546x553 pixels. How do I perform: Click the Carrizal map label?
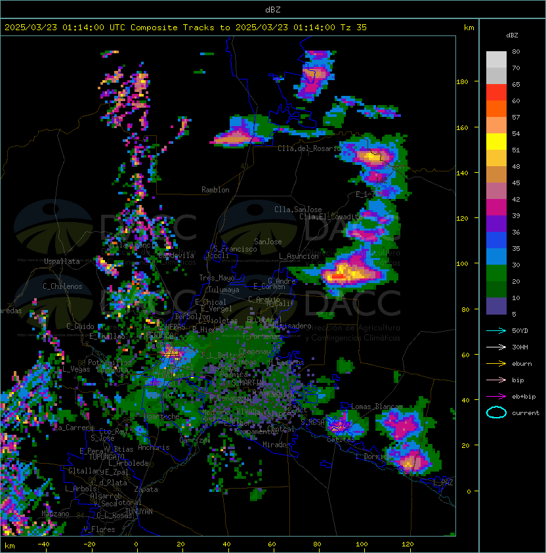[194, 440]
